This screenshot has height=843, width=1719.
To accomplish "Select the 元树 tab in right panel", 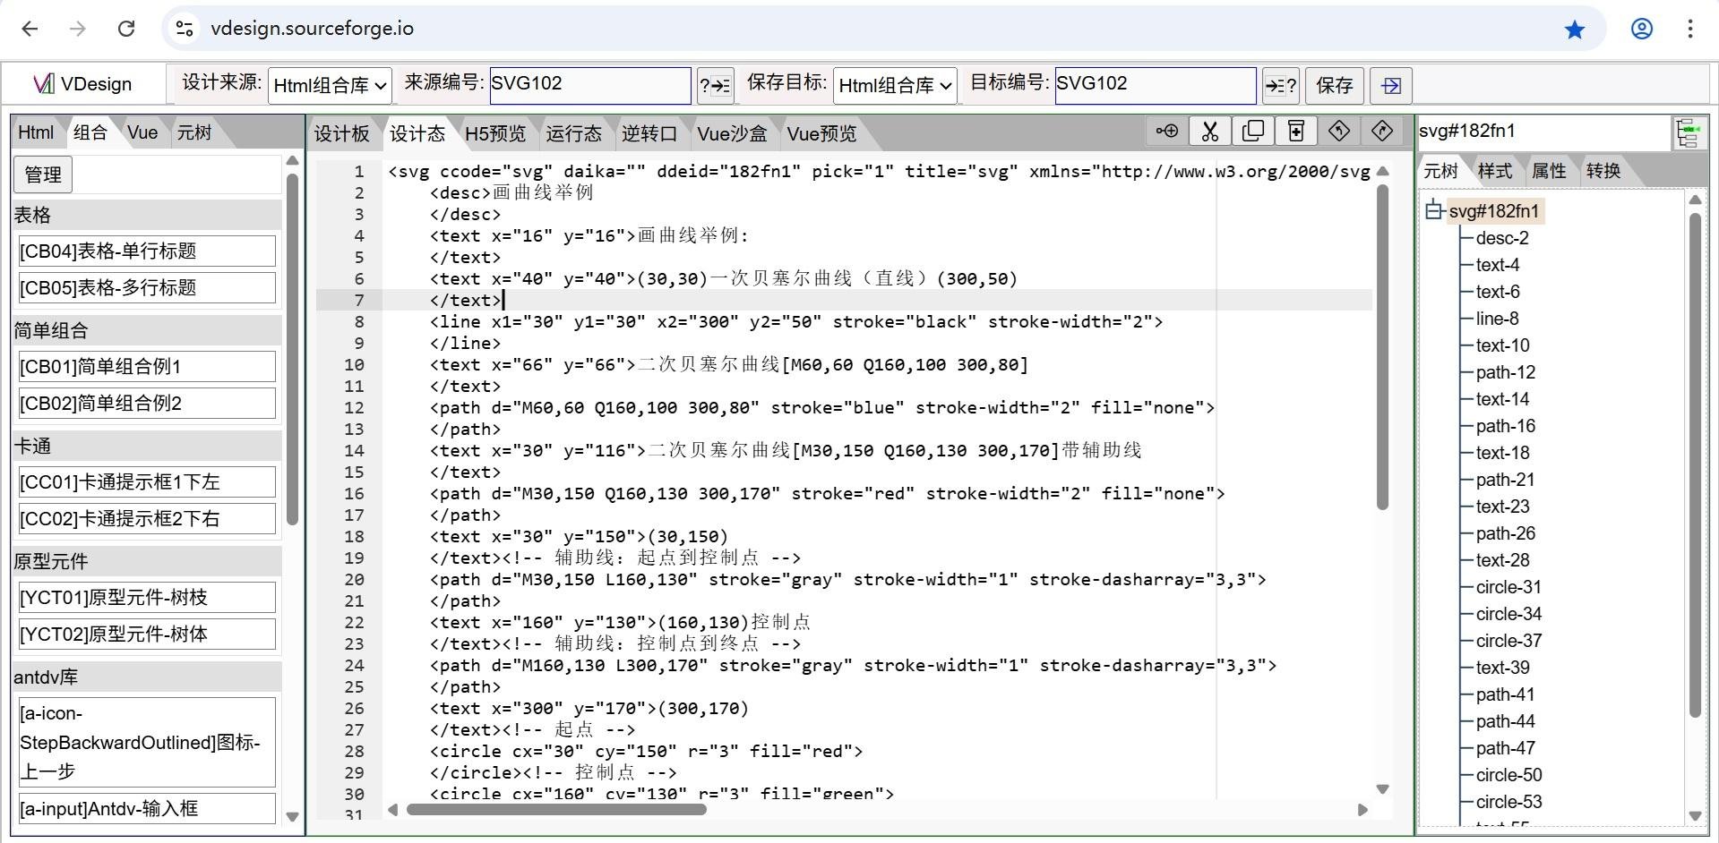I will pos(1440,171).
